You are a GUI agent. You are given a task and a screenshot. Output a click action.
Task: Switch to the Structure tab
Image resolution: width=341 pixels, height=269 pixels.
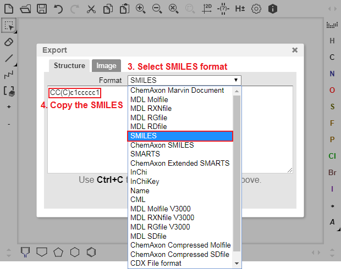[69, 65]
